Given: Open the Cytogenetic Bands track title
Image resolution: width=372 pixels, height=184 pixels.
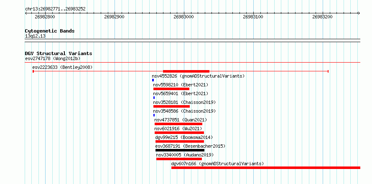Looking at the screenshot, I should tap(50, 31).
